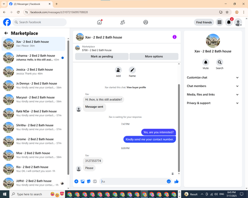Open the Windows Start menu

tap(4, 194)
